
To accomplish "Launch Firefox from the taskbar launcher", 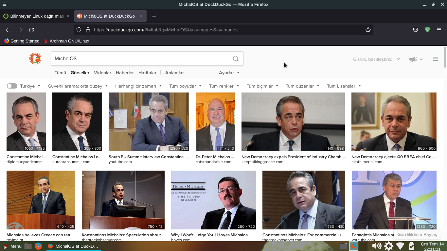I will pyautogui.click(x=38, y=246).
